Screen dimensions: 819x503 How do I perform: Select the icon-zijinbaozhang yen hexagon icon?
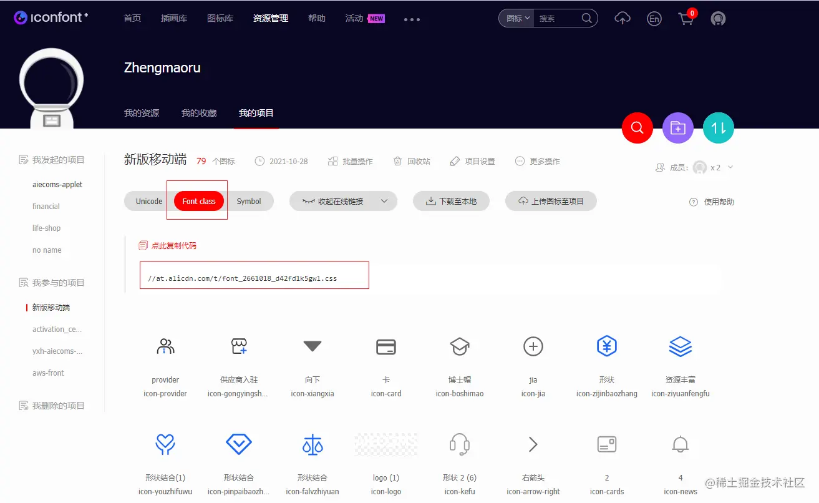tap(607, 346)
